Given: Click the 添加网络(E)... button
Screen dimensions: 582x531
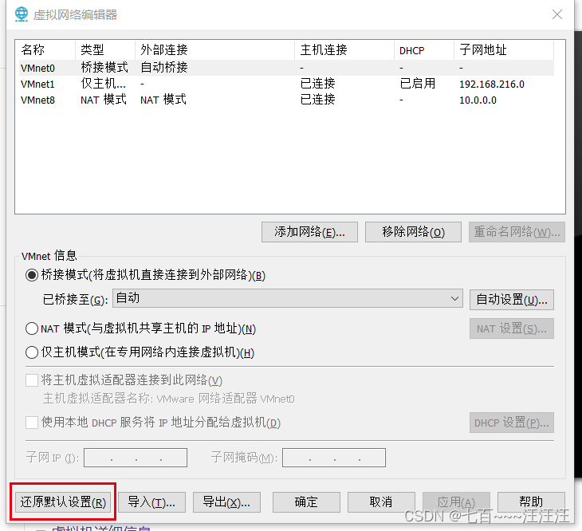Looking at the screenshot, I should click(309, 232).
